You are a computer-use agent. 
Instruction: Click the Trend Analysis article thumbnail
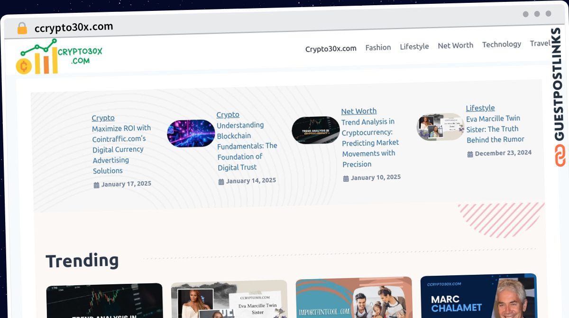click(316, 130)
